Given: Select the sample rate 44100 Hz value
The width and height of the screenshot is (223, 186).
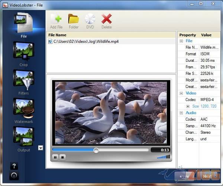Looking at the screenshot, I should pyautogui.click(x=208, y=126).
